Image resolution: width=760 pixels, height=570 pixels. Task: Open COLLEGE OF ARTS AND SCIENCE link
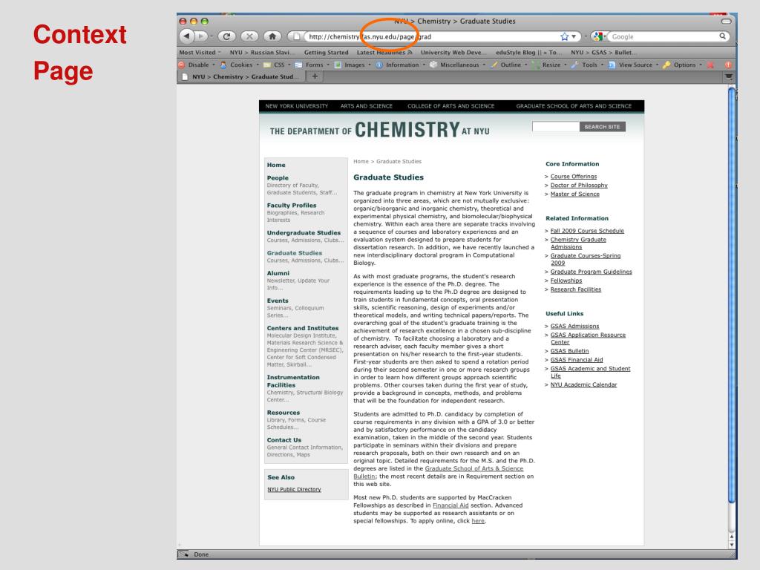coord(451,106)
